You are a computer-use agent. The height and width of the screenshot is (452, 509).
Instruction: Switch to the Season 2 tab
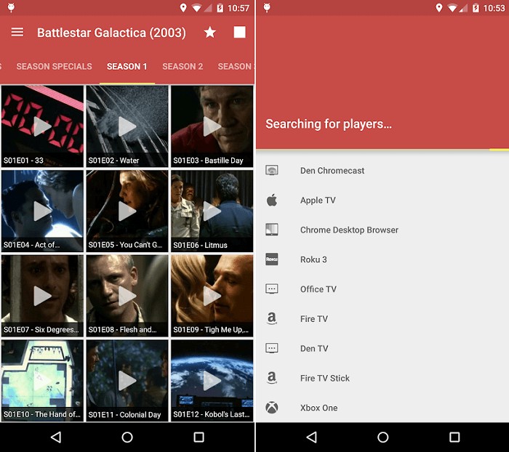click(183, 67)
